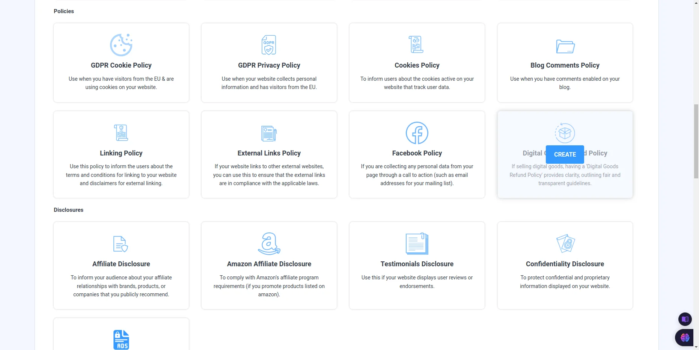The width and height of the screenshot is (699, 350).
Task: Click the Facebook Policy logo icon
Action: 417,133
